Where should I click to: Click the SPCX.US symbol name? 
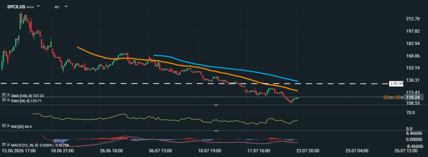click(x=16, y=7)
